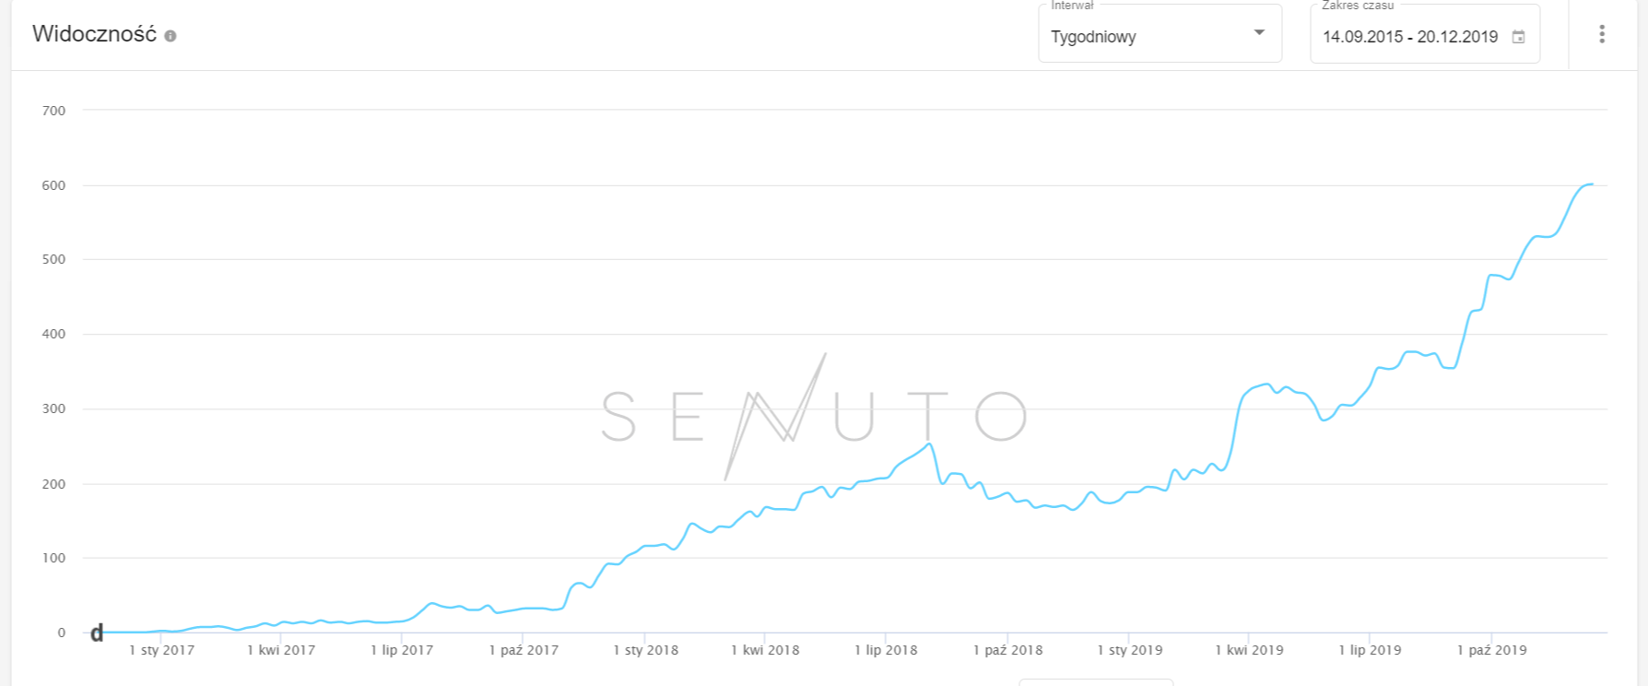The width and height of the screenshot is (1648, 686).
Task: Click the '1 lip 2017' axis label
Action: (402, 650)
